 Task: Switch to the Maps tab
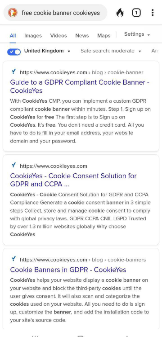point(104,35)
